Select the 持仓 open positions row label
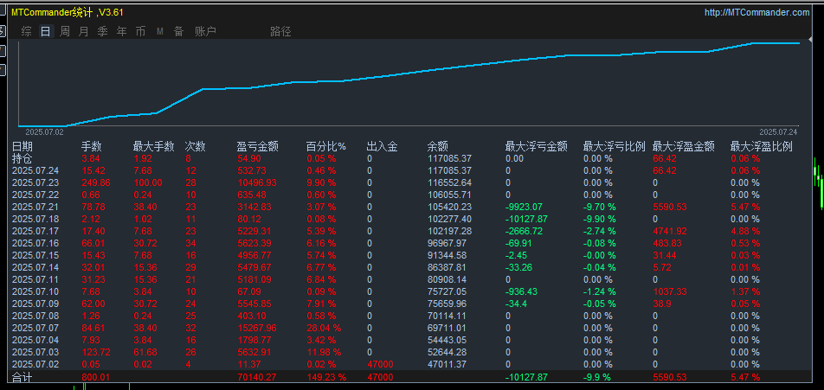 click(x=23, y=158)
